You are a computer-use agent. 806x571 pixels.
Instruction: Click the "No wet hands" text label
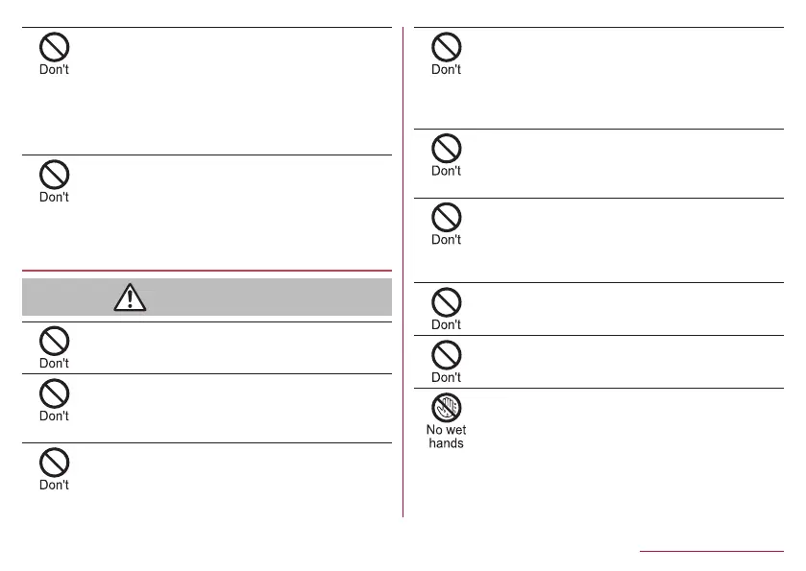[x=446, y=437]
